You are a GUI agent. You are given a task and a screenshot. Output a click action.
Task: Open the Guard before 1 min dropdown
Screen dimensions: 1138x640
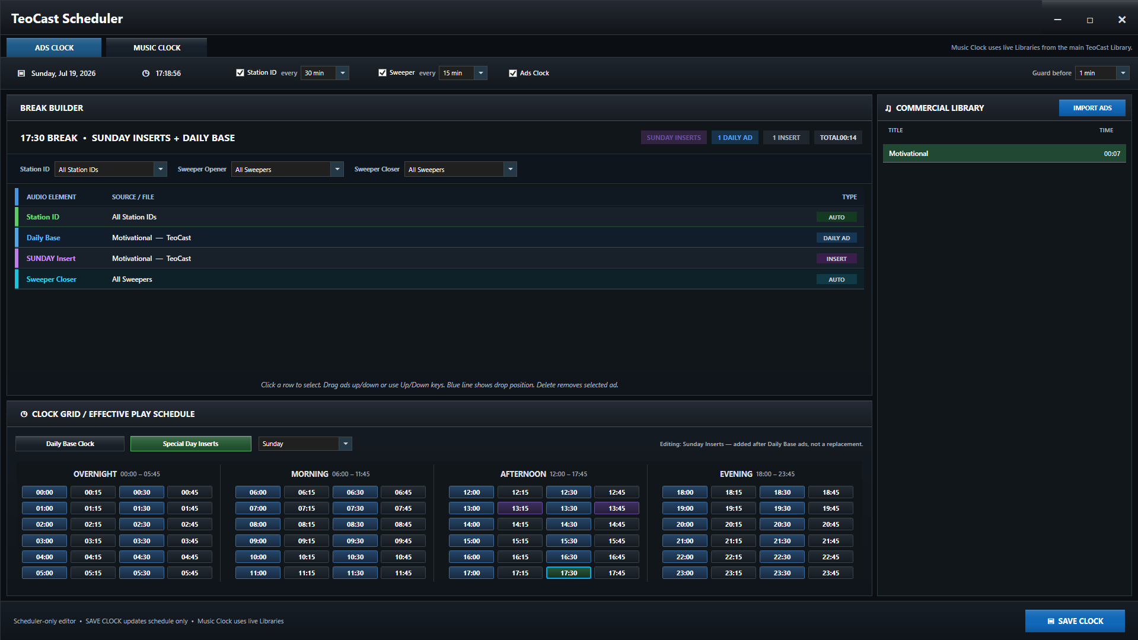[x=1102, y=73]
